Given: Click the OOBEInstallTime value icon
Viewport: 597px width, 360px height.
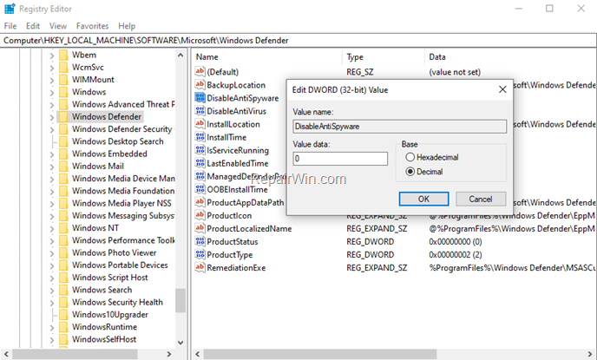Looking at the screenshot, I should pyautogui.click(x=200, y=189).
